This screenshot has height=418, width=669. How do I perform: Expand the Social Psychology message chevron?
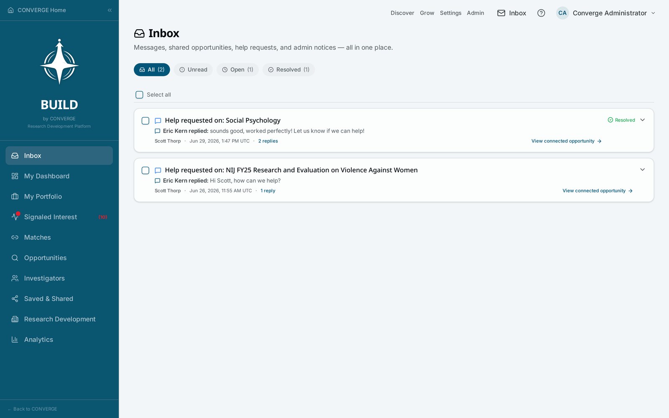[x=643, y=120]
